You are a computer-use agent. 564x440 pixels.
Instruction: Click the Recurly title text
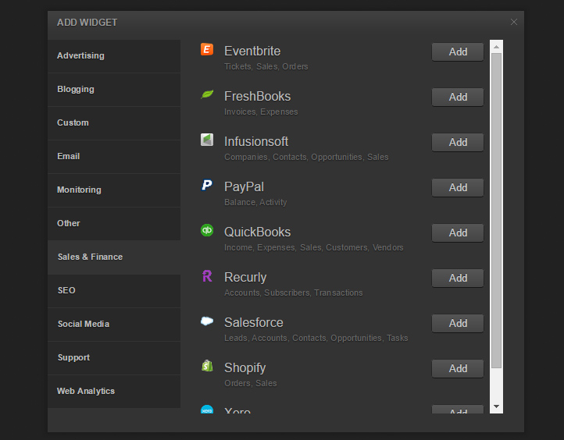click(245, 278)
